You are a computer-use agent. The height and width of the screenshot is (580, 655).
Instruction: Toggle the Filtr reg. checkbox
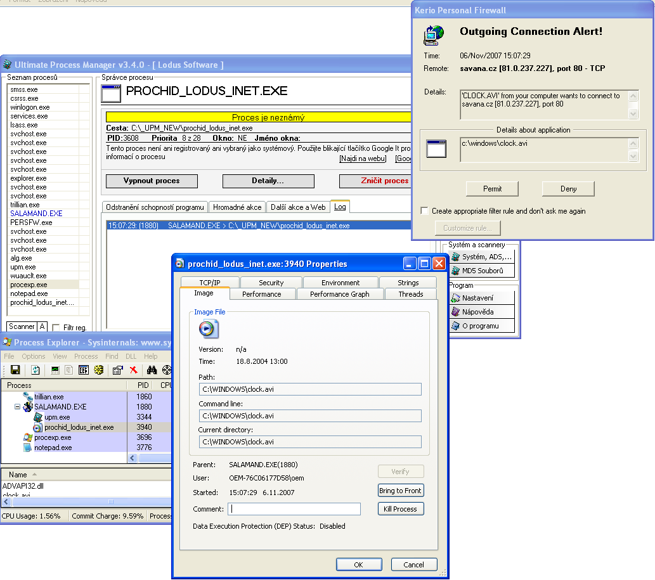pyautogui.click(x=56, y=327)
